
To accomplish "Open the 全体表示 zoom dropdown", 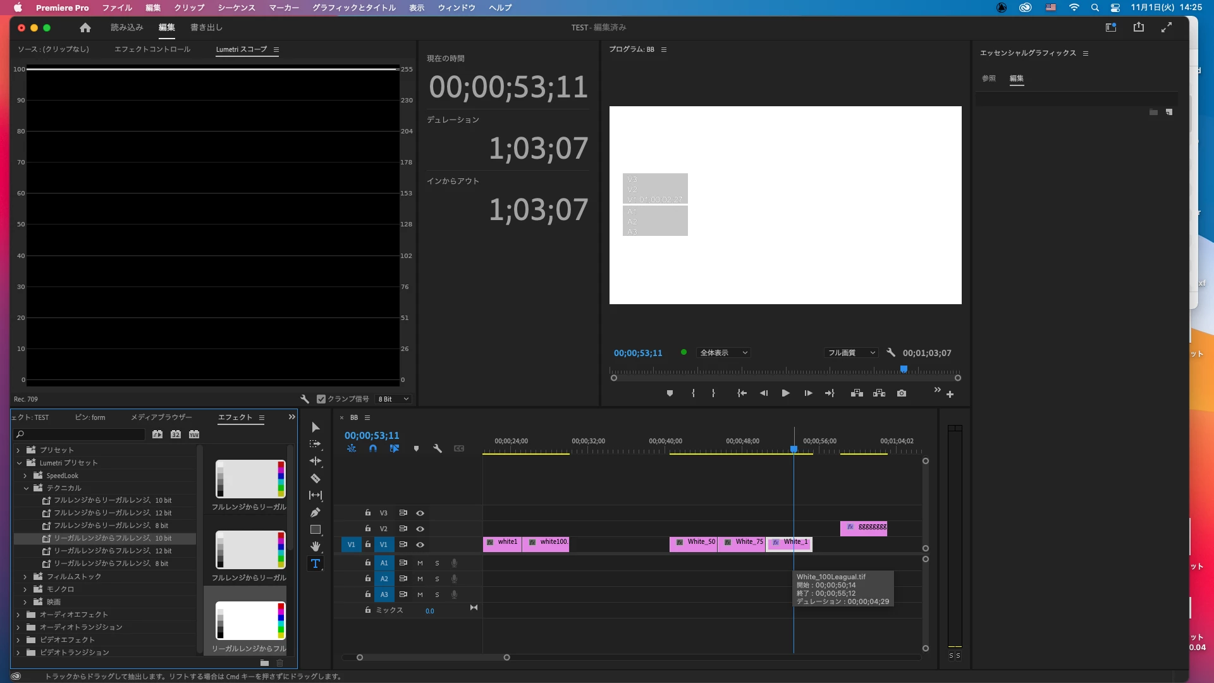I will [723, 353].
